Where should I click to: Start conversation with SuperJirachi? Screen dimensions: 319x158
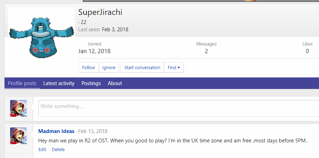tap(142, 68)
